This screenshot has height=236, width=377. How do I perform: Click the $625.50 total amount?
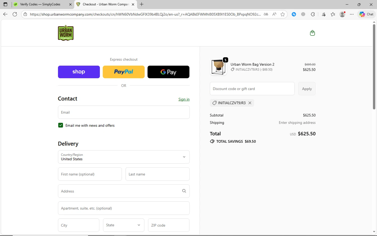pos(307,134)
